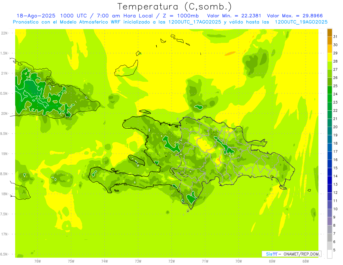This screenshot has width=343, height=265.
Task: Click the '68W' longitude axis label
Action: click(306, 261)
